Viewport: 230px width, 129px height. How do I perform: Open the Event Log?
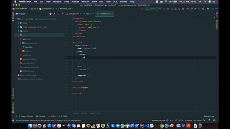tap(209, 116)
